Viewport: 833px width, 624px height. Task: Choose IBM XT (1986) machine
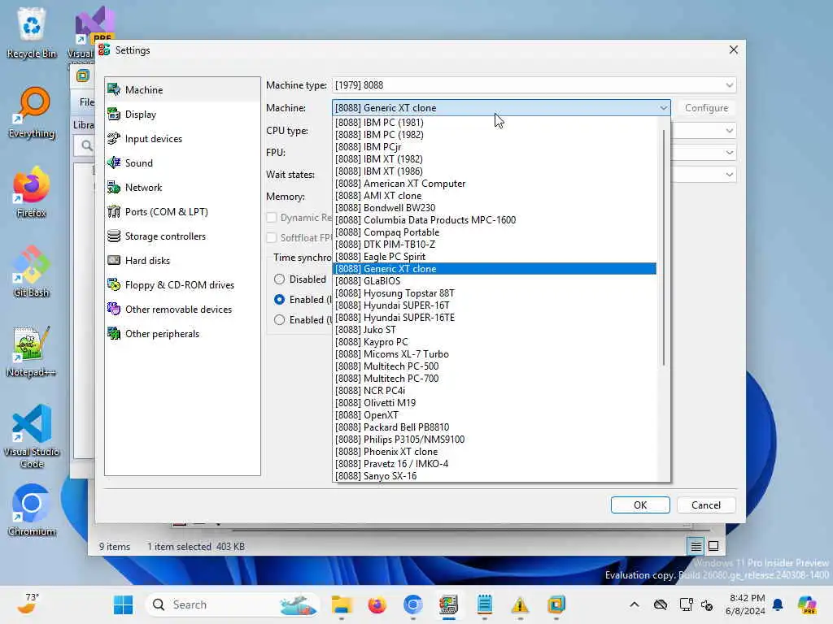click(495, 171)
